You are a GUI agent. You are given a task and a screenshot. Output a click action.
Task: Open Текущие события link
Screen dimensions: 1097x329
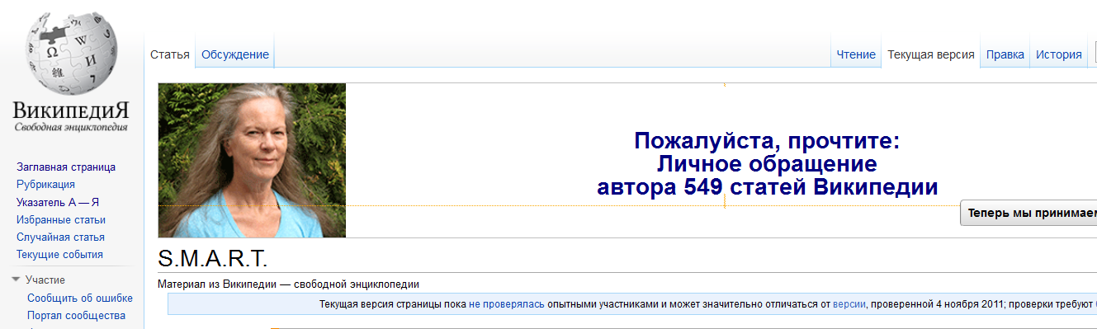coord(59,254)
